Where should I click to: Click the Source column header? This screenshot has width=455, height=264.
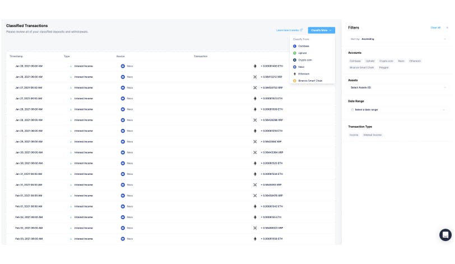coord(120,56)
